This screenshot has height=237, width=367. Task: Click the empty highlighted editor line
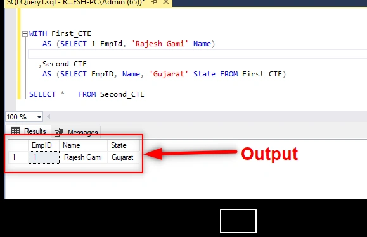pos(197,54)
